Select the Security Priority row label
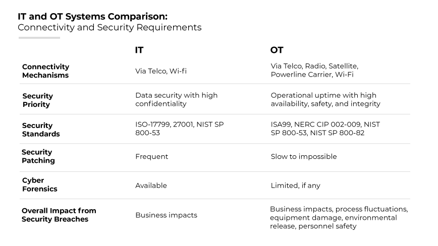The image size is (438, 246). point(37,100)
